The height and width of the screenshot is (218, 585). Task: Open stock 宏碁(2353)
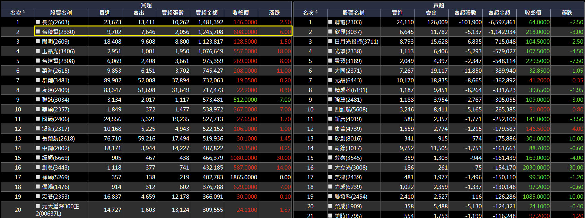tap(55, 197)
